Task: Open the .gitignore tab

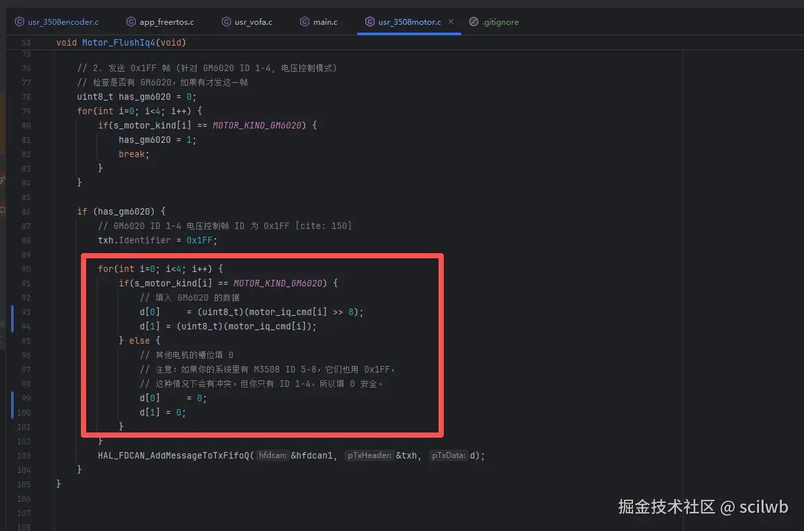Action: (x=494, y=22)
